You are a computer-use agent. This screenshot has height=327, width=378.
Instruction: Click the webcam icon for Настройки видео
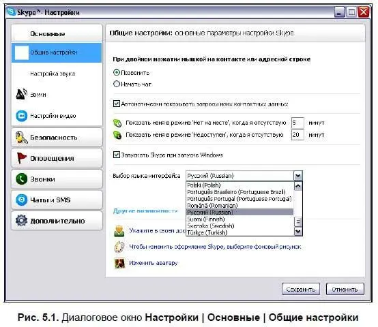pos(21,116)
